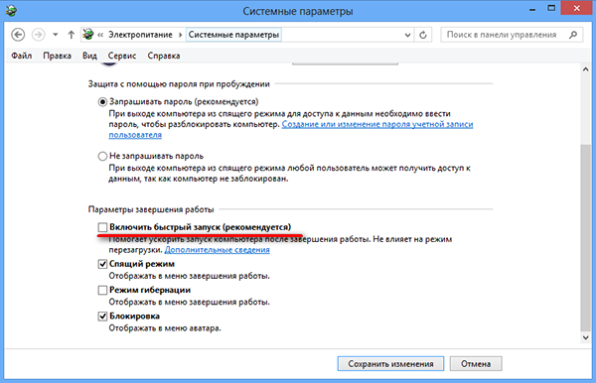Select Не запрашивать пароль radio button

[102, 157]
